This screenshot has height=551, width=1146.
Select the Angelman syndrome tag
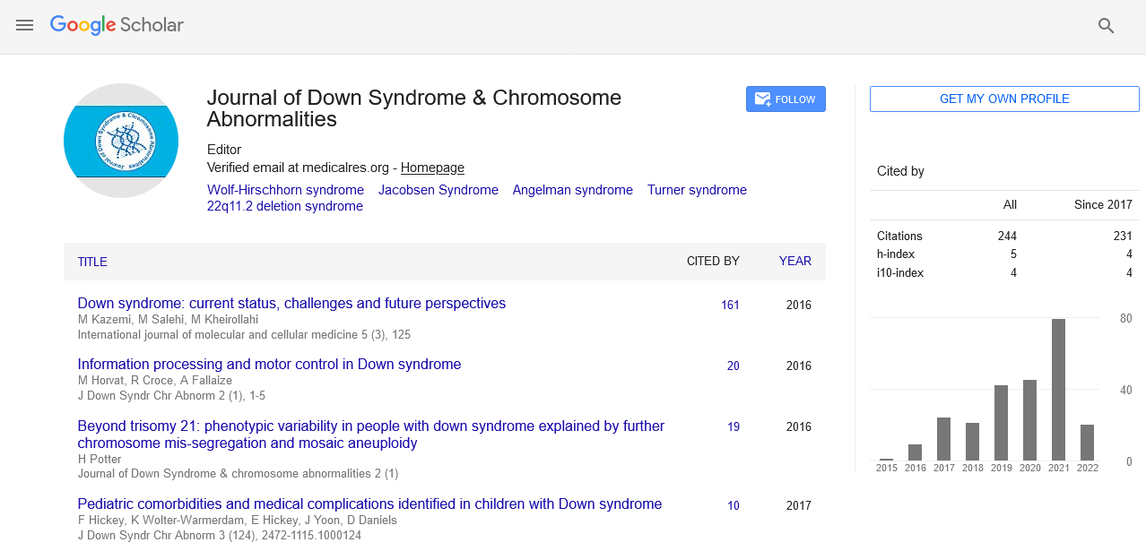[572, 190]
